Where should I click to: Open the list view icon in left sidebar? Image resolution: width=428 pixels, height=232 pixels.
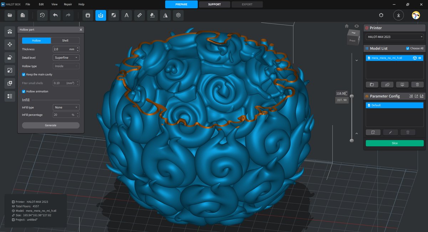pyautogui.click(x=10, y=96)
